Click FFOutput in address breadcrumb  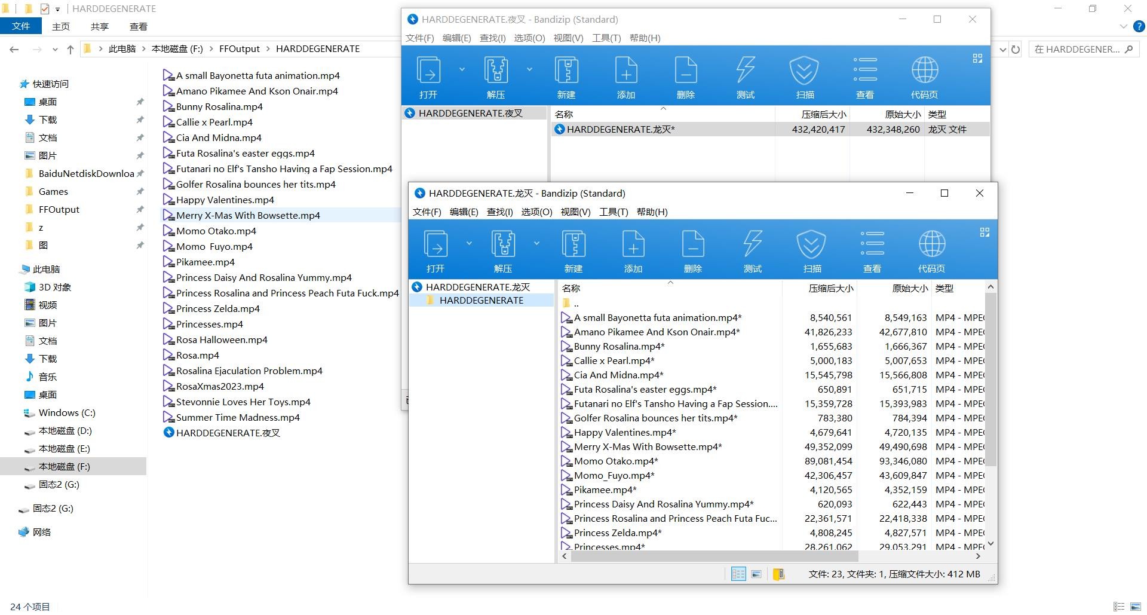pos(240,49)
